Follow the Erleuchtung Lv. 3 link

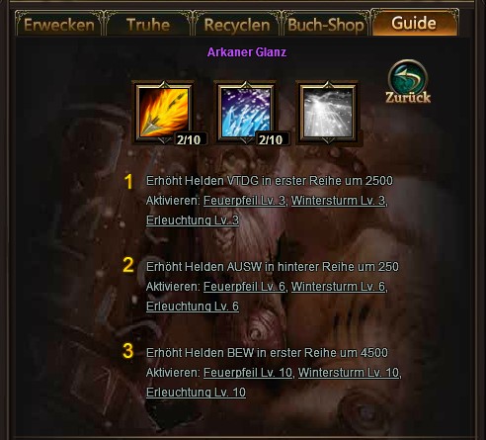193,220
